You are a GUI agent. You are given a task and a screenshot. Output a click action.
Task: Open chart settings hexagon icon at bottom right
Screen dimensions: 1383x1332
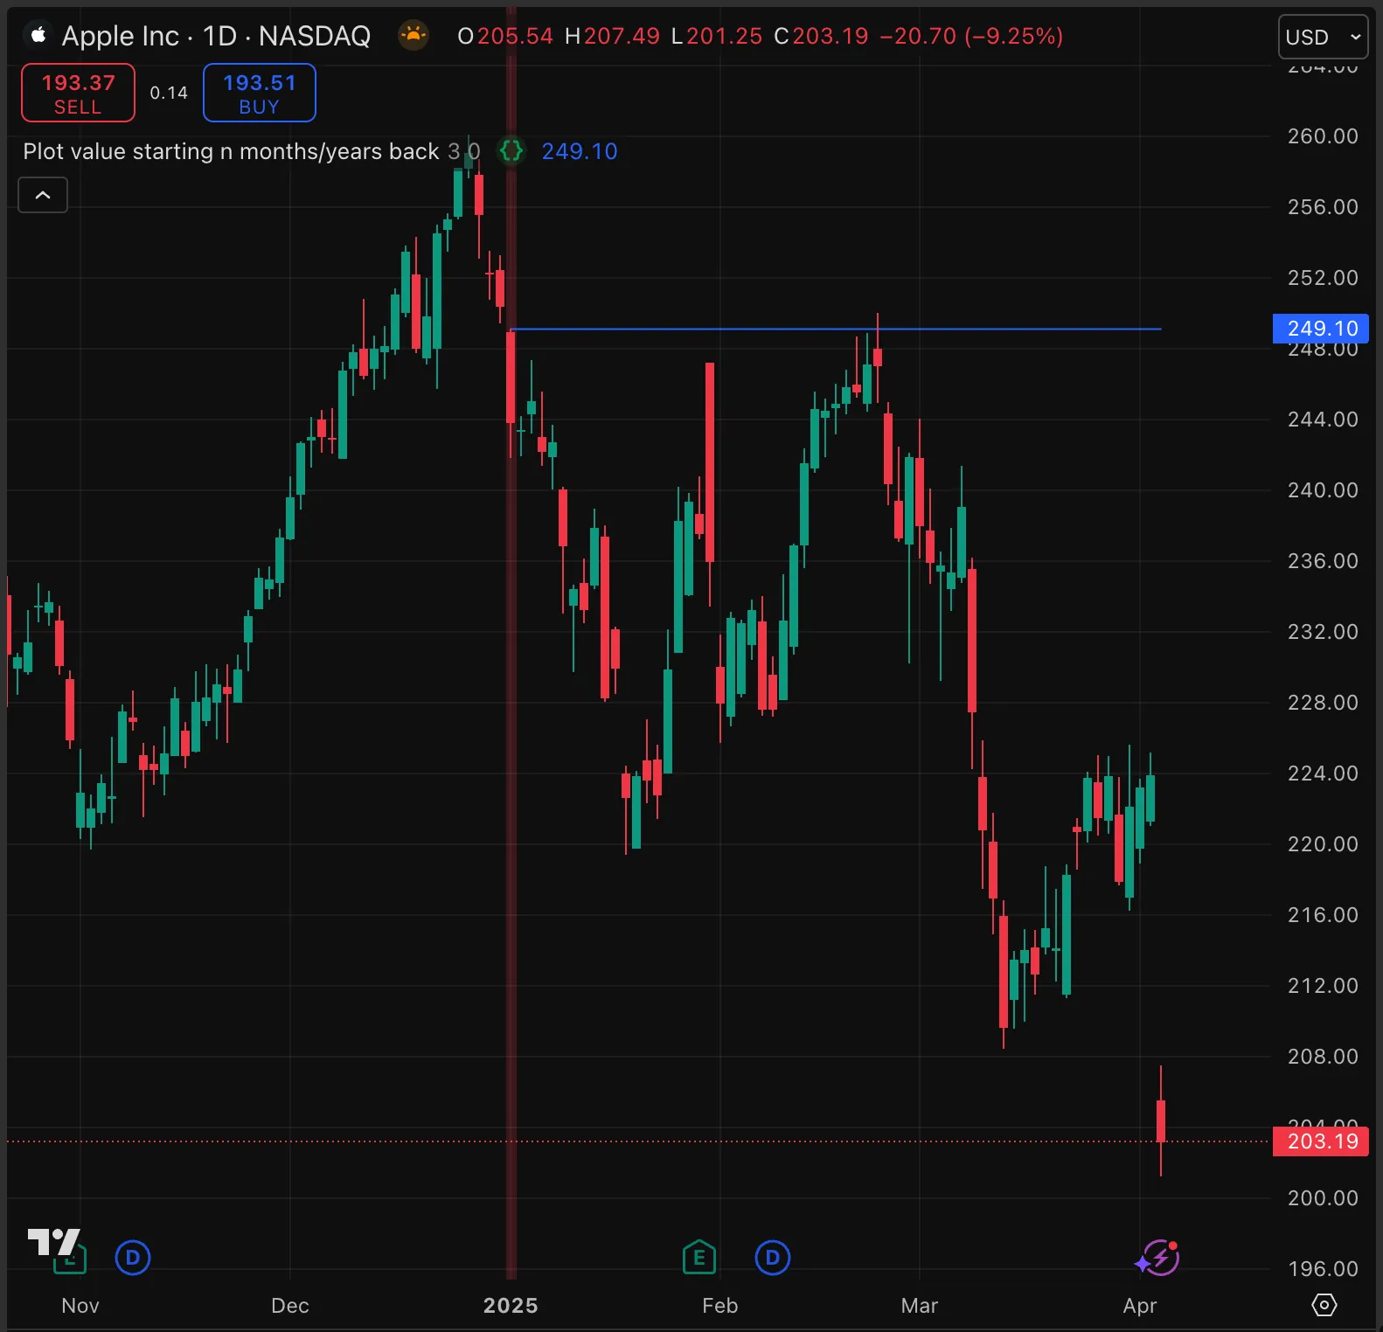[1324, 1305]
